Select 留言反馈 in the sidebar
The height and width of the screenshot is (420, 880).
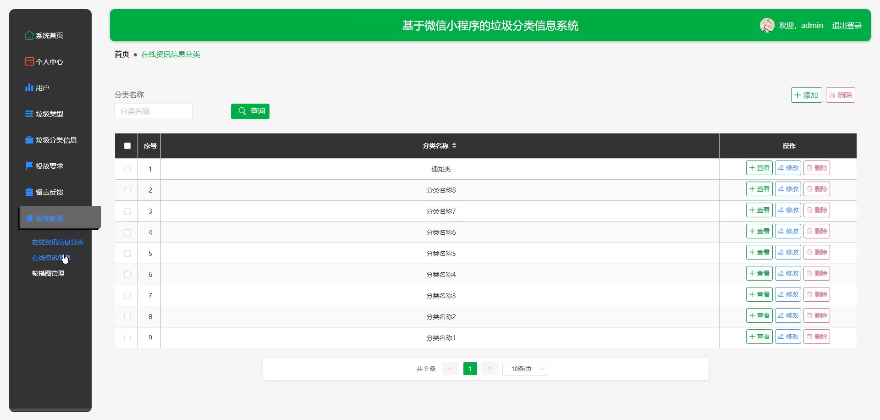(x=50, y=192)
